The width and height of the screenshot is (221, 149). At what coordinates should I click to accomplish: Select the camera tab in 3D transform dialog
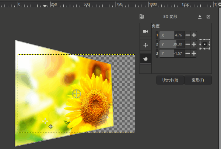[x=145, y=31]
